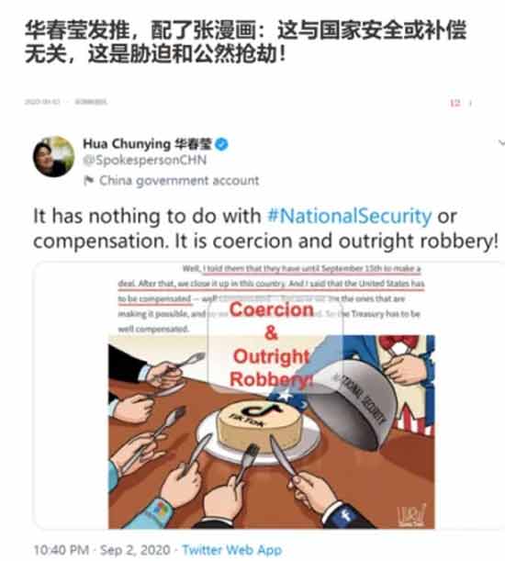The width and height of the screenshot is (505, 561).
Task: Open the @SpokespersonCHN handle
Action: point(144,160)
